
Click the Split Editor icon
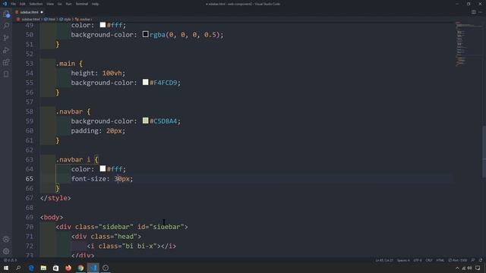[x=474, y=12]
